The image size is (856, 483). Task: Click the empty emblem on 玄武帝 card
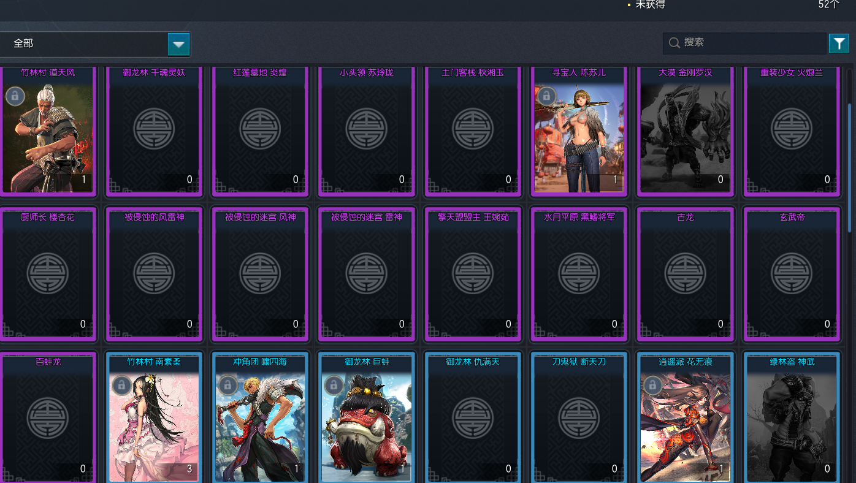point(792,273)
